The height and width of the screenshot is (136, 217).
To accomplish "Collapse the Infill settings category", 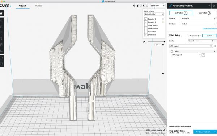I will (x=214, y=51).
